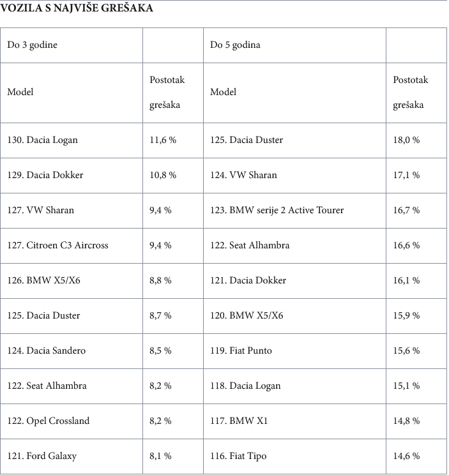Click the '122. Opel Crossland' cell
The width and height of the screenshot is (449, 475).
pos(57,421)
